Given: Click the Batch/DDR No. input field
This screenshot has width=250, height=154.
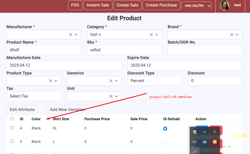Looking at the screenshot, I should [x=205, y=50].
